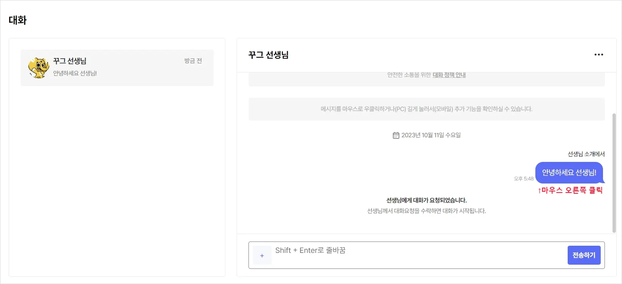Image resolution: width=622 pixels, height=284 pixels.
Task: Click the 오후 5:48 message time
Action: 524,179
